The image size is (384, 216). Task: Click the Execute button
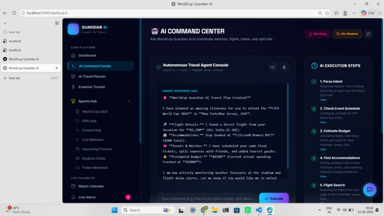274,198
